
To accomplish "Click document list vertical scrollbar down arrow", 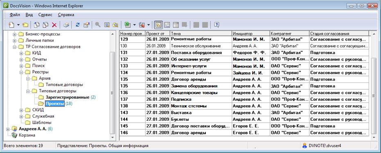I will click(374, 137).
